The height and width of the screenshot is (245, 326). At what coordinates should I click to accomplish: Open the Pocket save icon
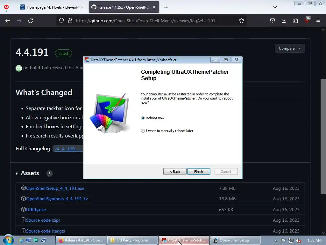tap(273, 20)
